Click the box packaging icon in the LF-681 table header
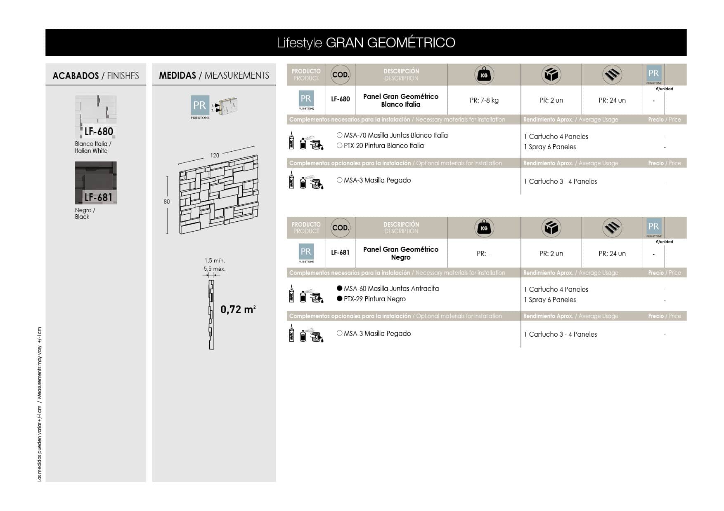Viewport: 724px width, 511px height. pyautogui.click(x=551, y=227)
